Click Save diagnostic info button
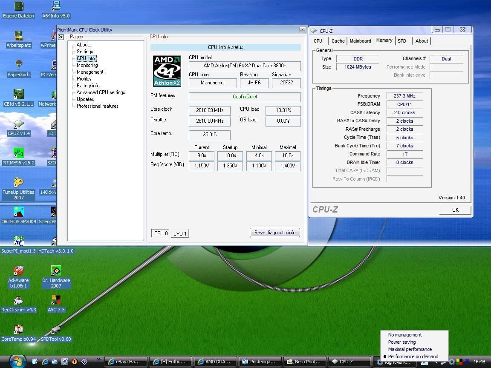The height and width of the screenshot is (368, 491). coord(274,233)
